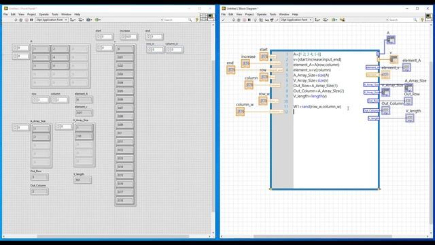Select the increase control terminal on the diagram
Viewport: 435px width, 245px height.
coord(245,63)
